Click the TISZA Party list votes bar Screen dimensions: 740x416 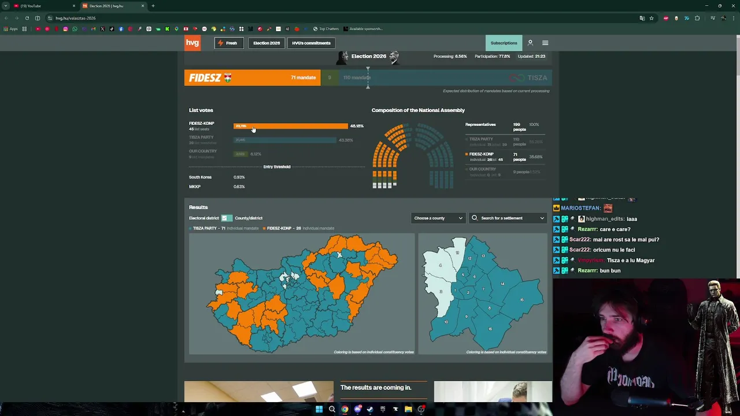285,140
